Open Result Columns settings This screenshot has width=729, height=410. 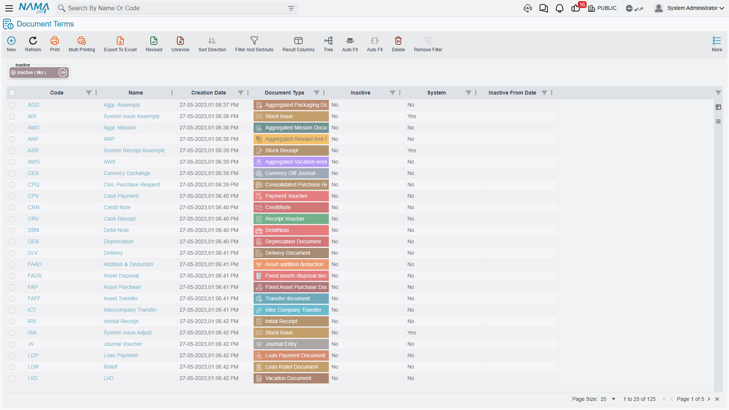point(298,41)
